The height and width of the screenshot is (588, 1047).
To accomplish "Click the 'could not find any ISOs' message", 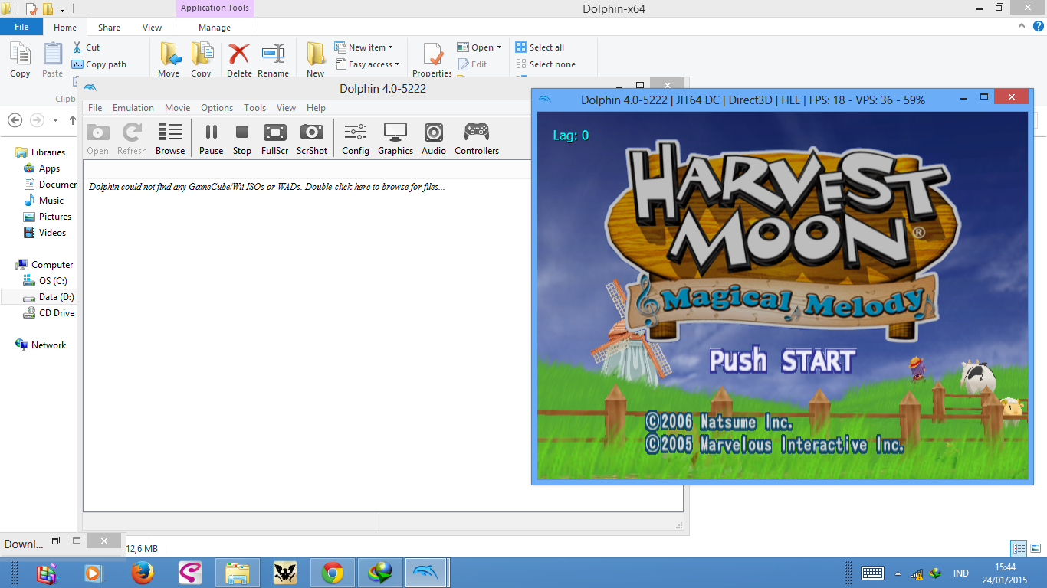I will click(267, 187).
